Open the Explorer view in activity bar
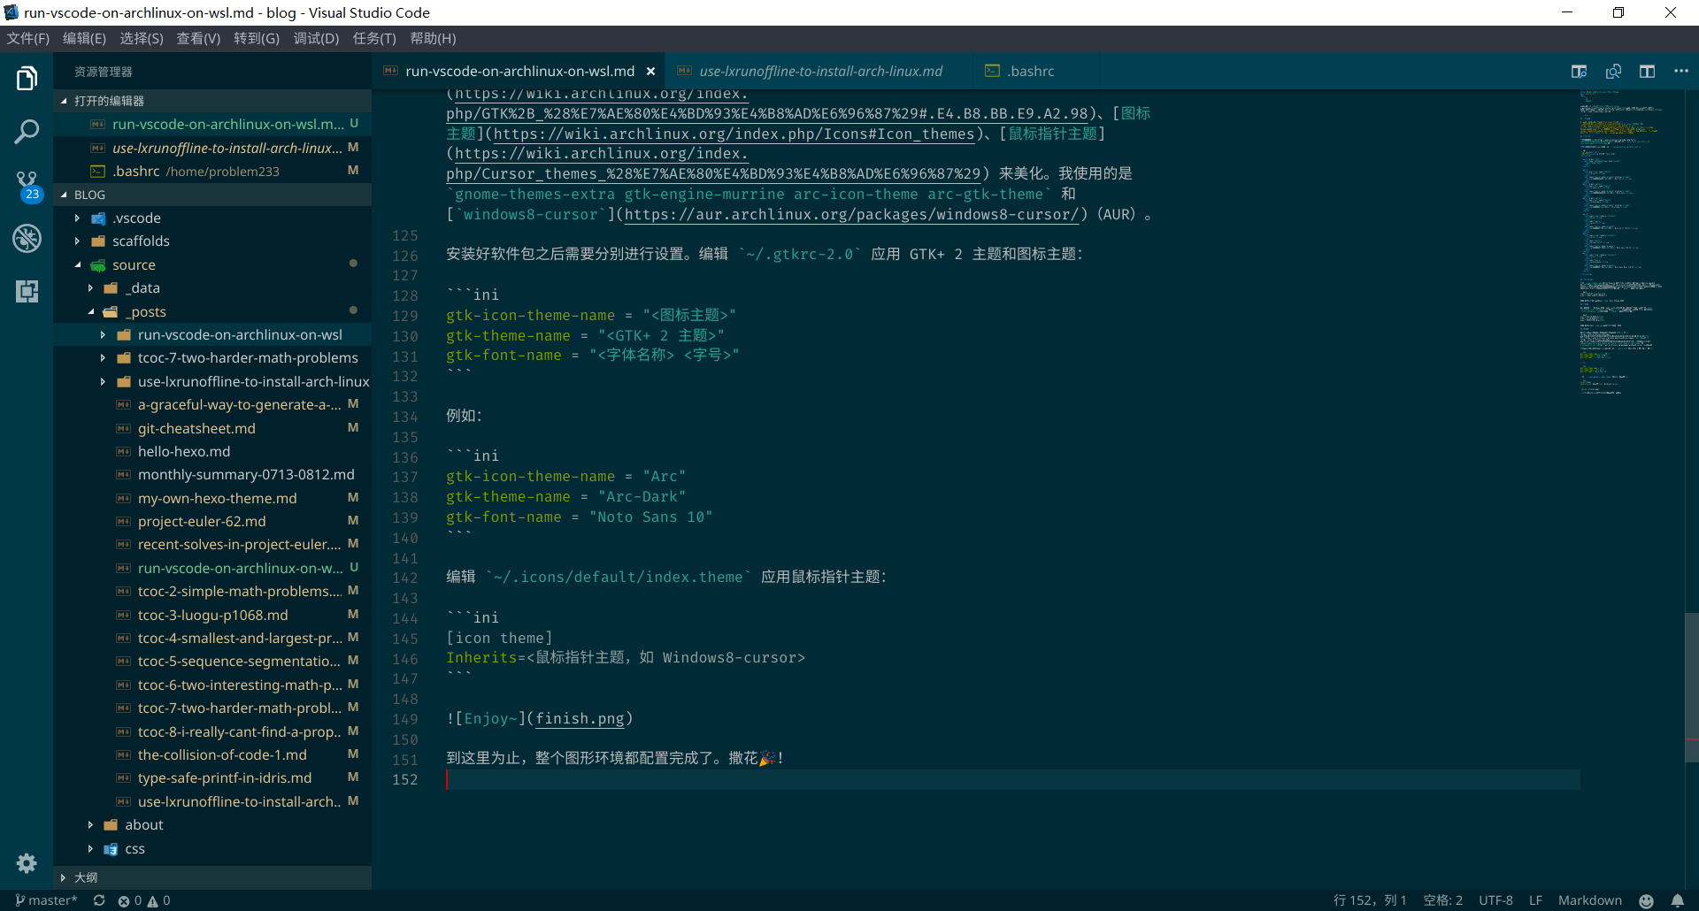This screenshot has width=1699, height=911. 27,79
